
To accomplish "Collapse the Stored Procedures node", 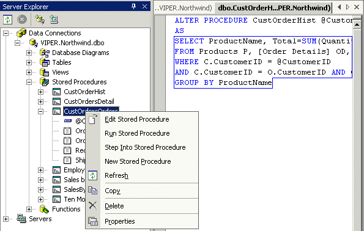I will click(29, 82).
